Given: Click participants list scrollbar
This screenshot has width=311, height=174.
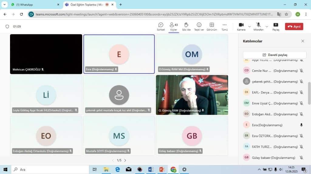Looking at the screenshot, I should pos(309,93).
